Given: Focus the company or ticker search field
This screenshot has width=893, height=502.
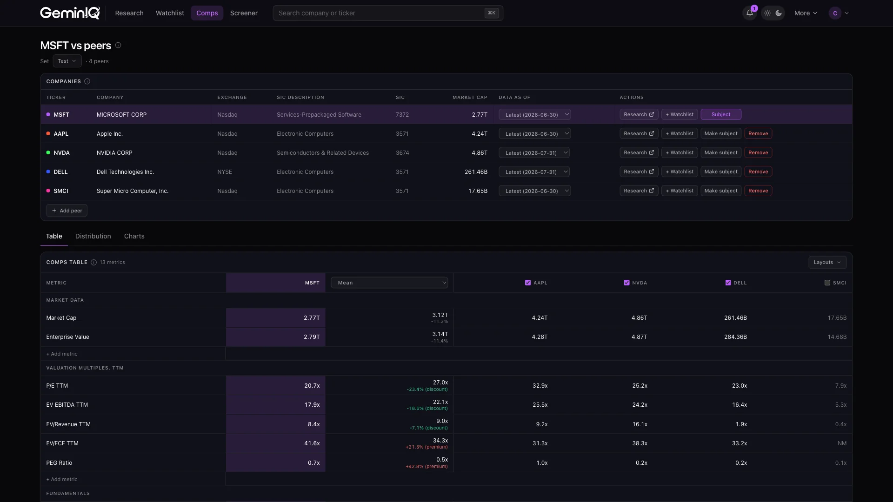Looking at the screenshot, I should [388, 13].
